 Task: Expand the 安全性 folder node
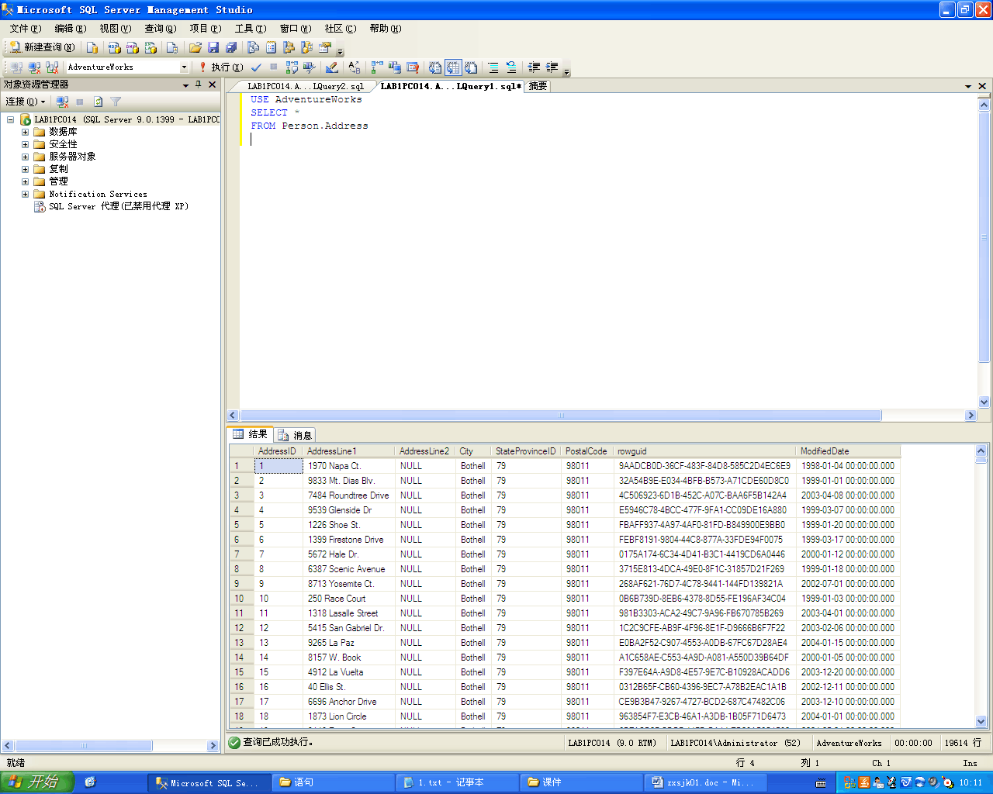[x=25, y=144]
